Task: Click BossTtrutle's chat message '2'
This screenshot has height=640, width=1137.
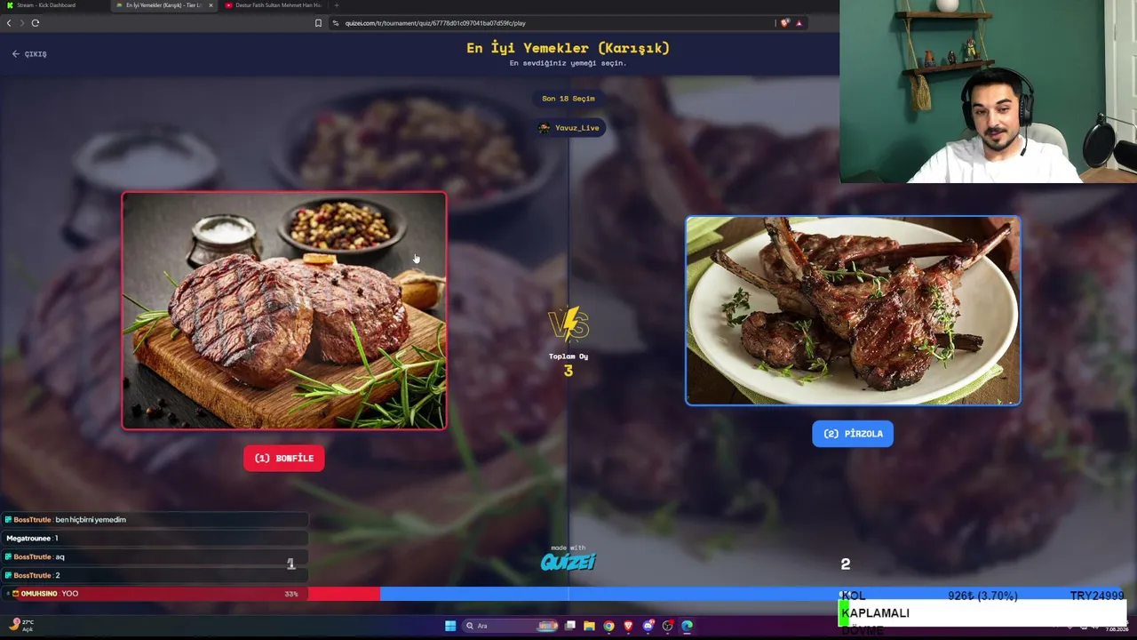Action: 155,576
